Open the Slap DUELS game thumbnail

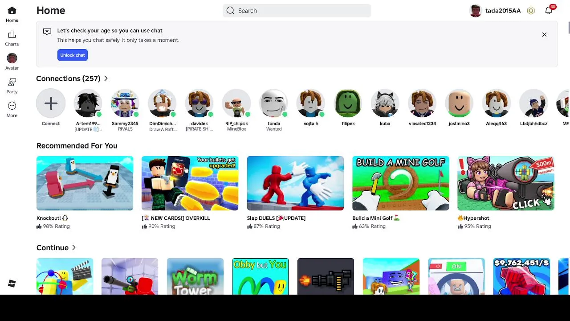295,183
